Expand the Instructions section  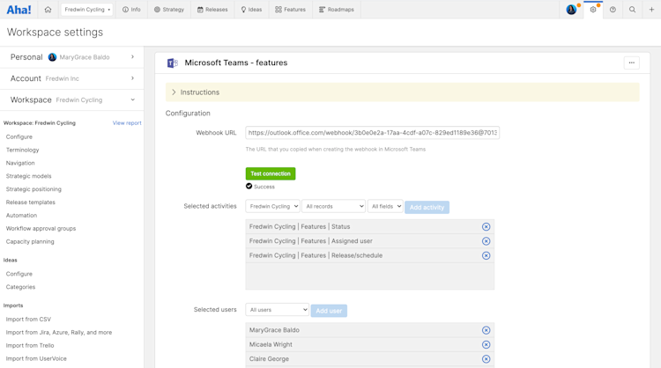pyautogui.click(x=402, y=92)
